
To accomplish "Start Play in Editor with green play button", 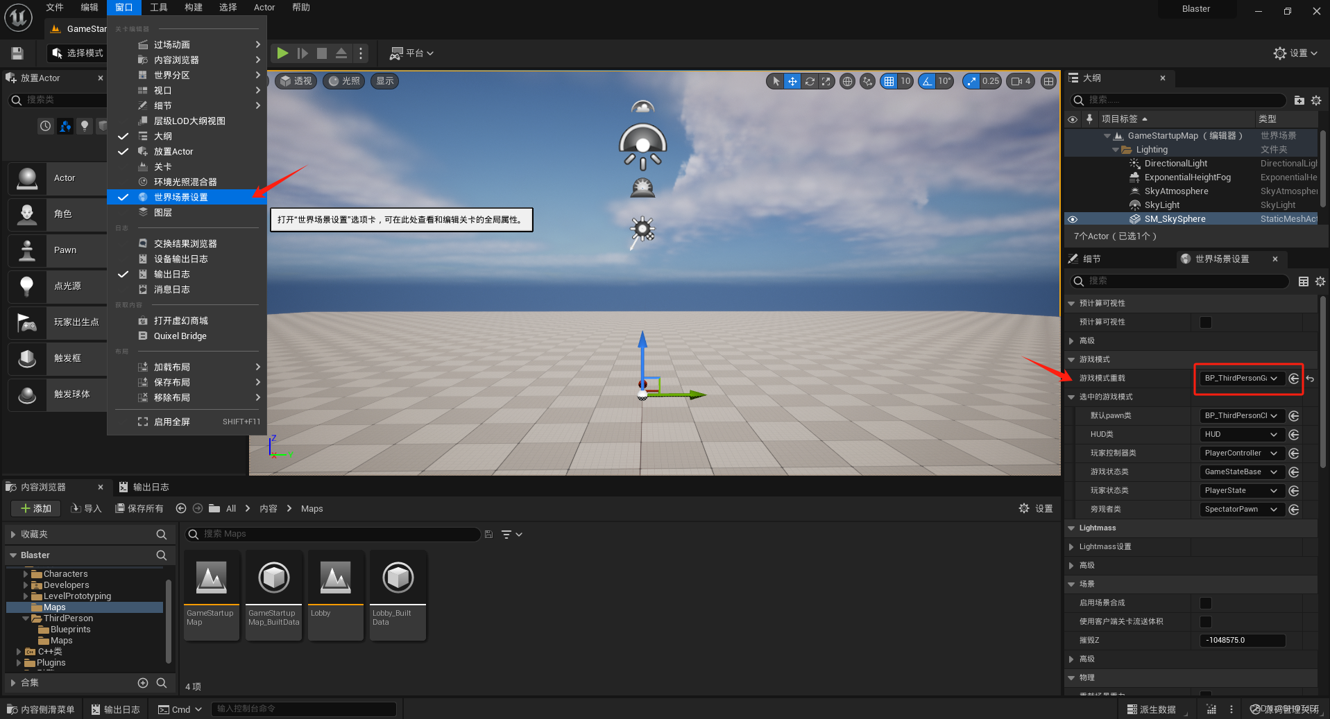I will pos(282,53).
